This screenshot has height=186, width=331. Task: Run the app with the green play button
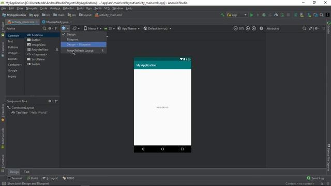click(x=252, y=15)
